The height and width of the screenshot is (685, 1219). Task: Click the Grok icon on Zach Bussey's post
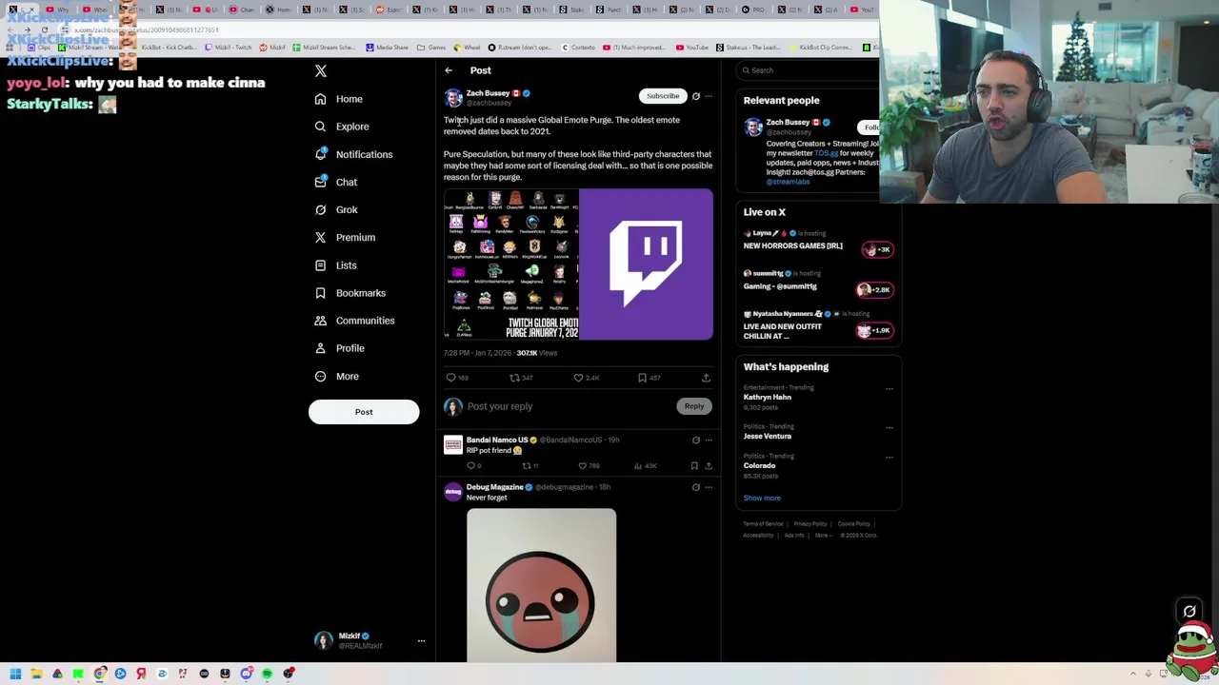695,96
